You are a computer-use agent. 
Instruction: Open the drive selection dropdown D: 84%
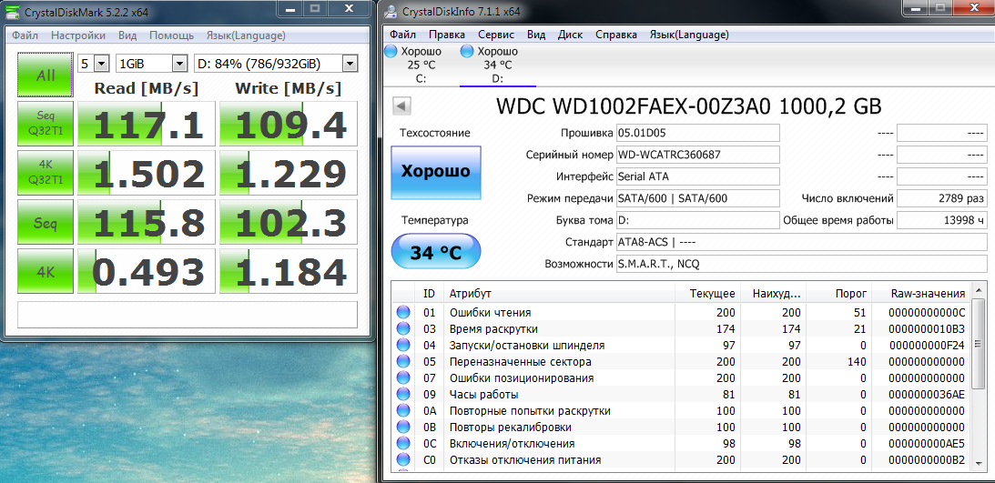click(x=276, y=64)
